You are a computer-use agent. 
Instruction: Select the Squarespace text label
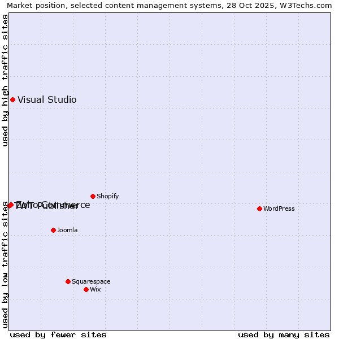pyautogui.click(x=91, y=281)
